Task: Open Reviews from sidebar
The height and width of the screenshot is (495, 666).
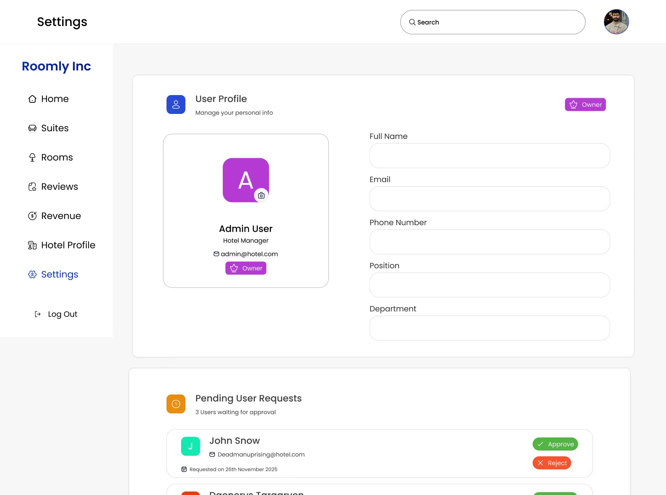Action: tap(53, 187)
